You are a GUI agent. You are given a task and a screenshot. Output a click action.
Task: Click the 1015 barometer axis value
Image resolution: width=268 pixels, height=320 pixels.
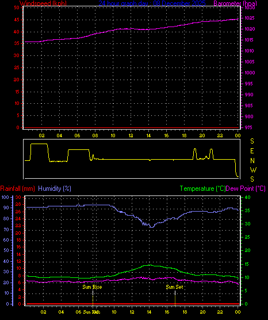[x=249, y=40]
